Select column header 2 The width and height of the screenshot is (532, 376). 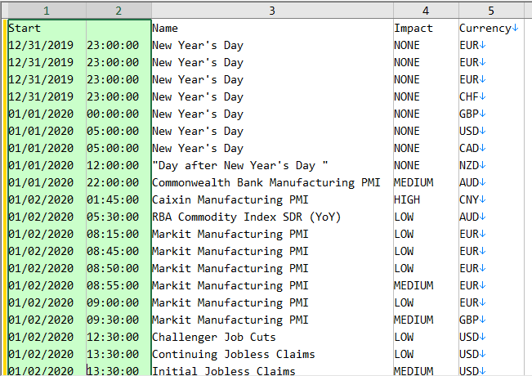tap(118, 11)
